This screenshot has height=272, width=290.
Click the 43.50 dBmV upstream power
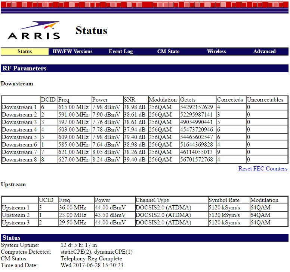110,215
